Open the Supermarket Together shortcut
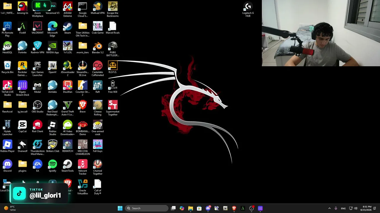Viewport: 380px width, 213px height. click(113, 108)
